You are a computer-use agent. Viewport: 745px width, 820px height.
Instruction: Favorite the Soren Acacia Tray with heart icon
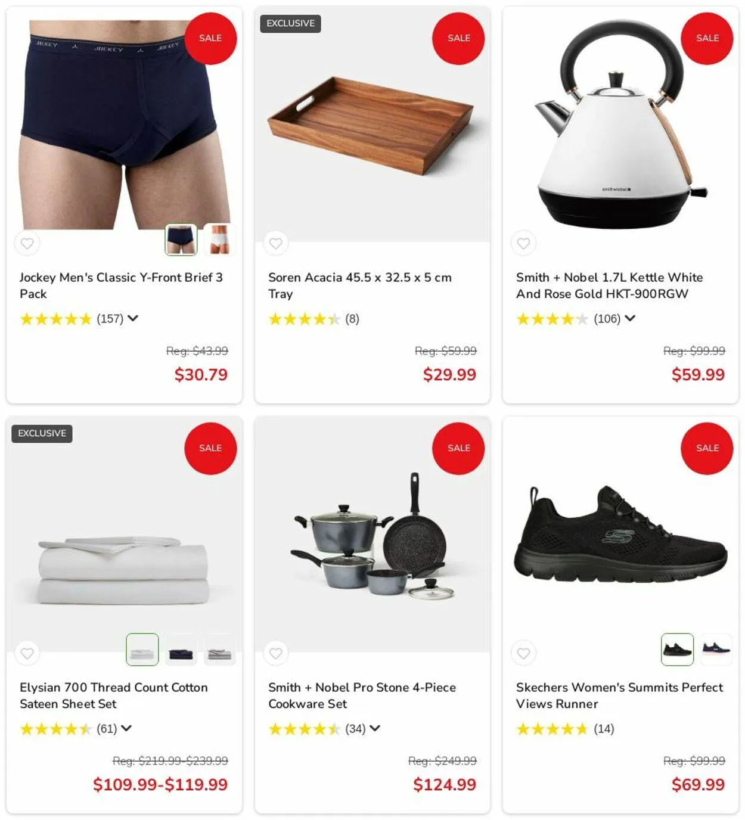pyautogui.click(x=275, y=243)
